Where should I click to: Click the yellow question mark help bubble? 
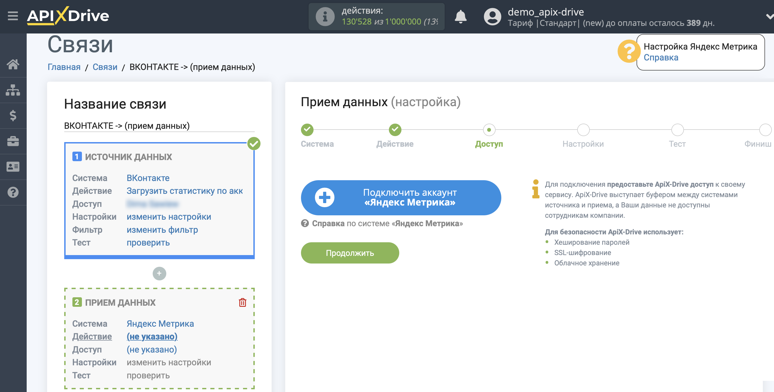click(x=628, y=51)
